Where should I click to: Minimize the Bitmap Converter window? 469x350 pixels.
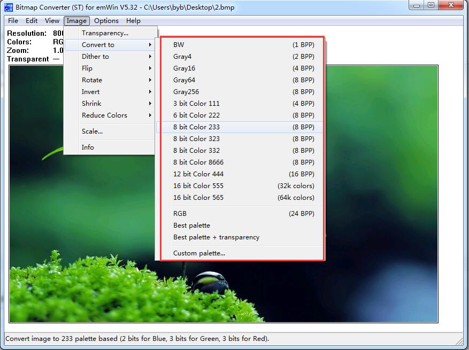(x=417, y=5)
